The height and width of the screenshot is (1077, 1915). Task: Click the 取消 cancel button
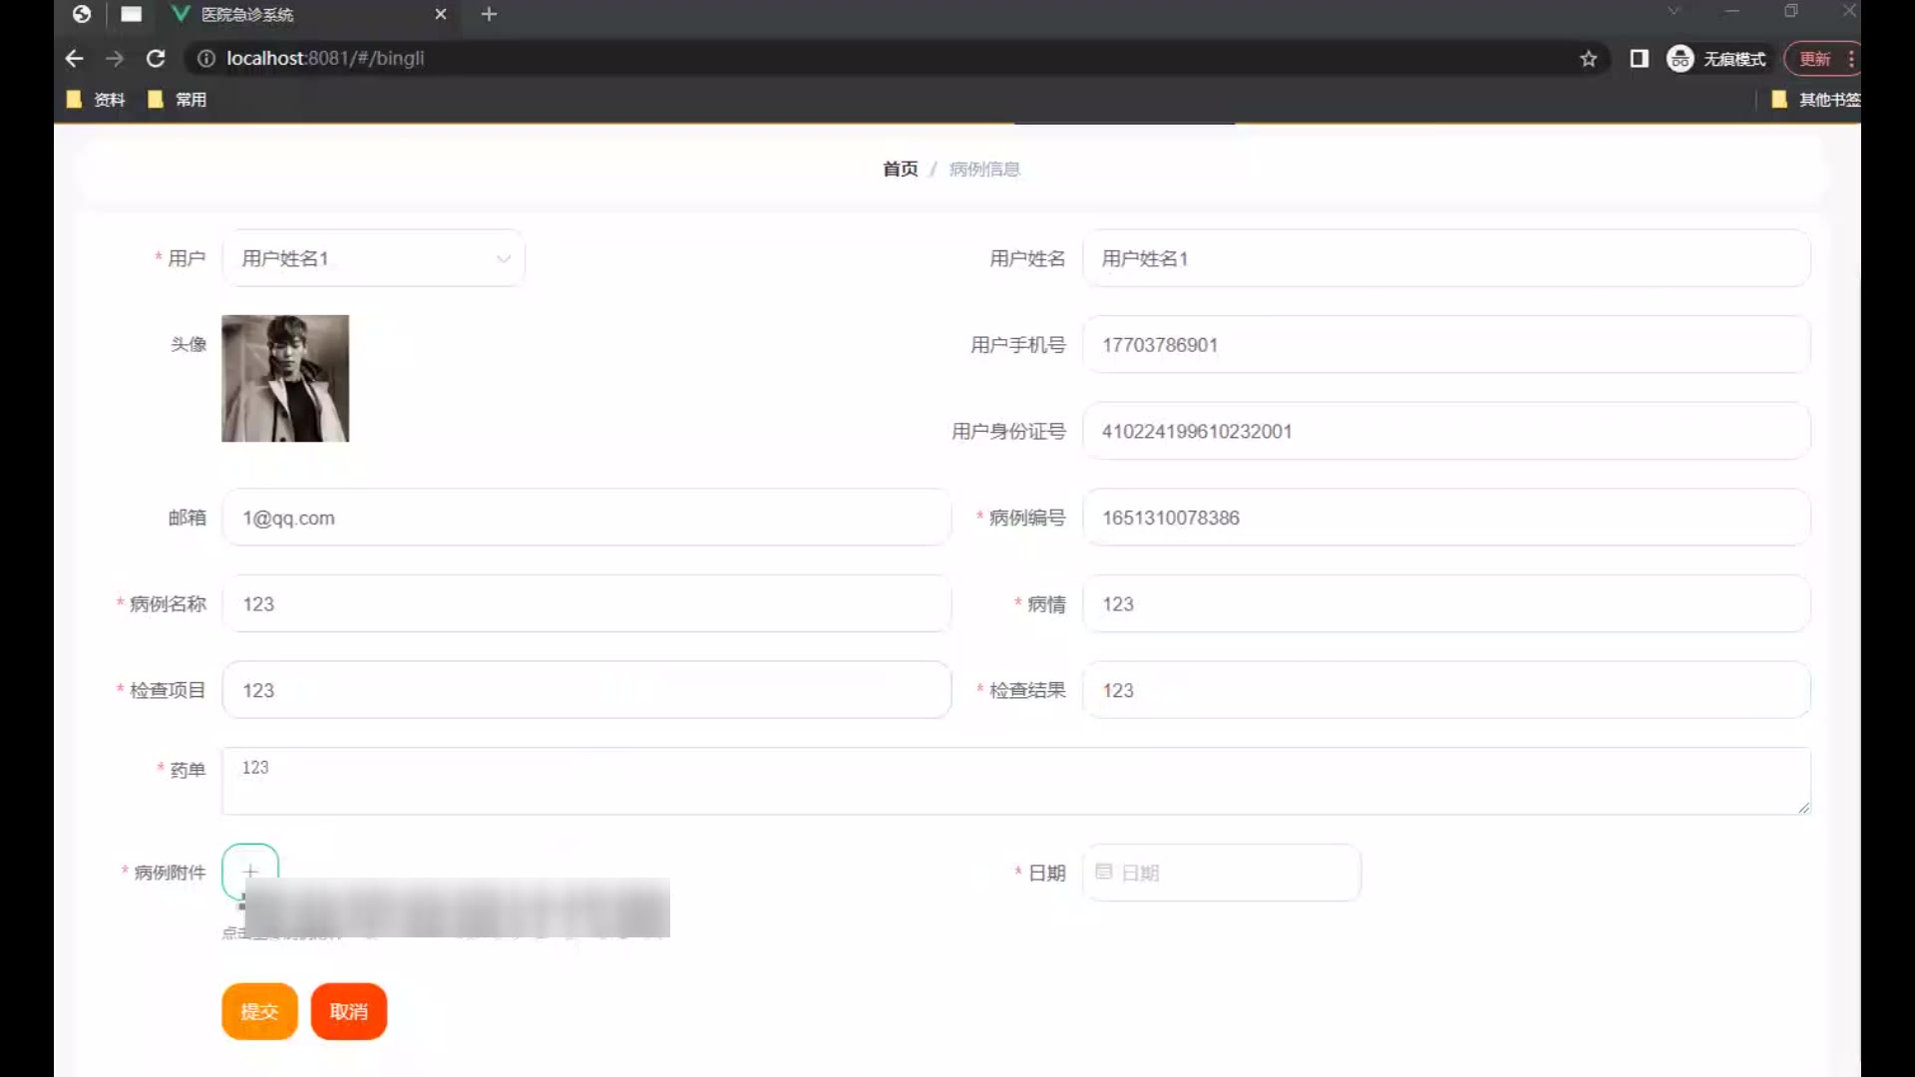[348, 1011]
